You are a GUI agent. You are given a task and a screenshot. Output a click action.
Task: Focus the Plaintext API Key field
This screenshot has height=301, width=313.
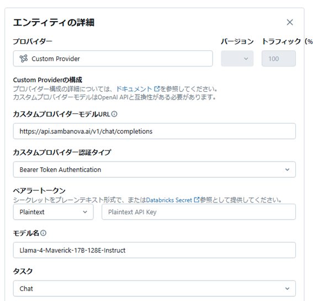pos(199,212)
